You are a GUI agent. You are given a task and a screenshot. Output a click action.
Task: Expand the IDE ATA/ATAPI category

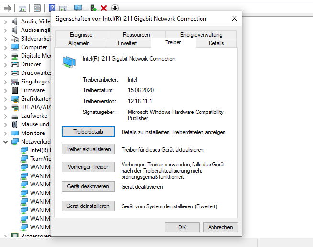pos(6,107)
